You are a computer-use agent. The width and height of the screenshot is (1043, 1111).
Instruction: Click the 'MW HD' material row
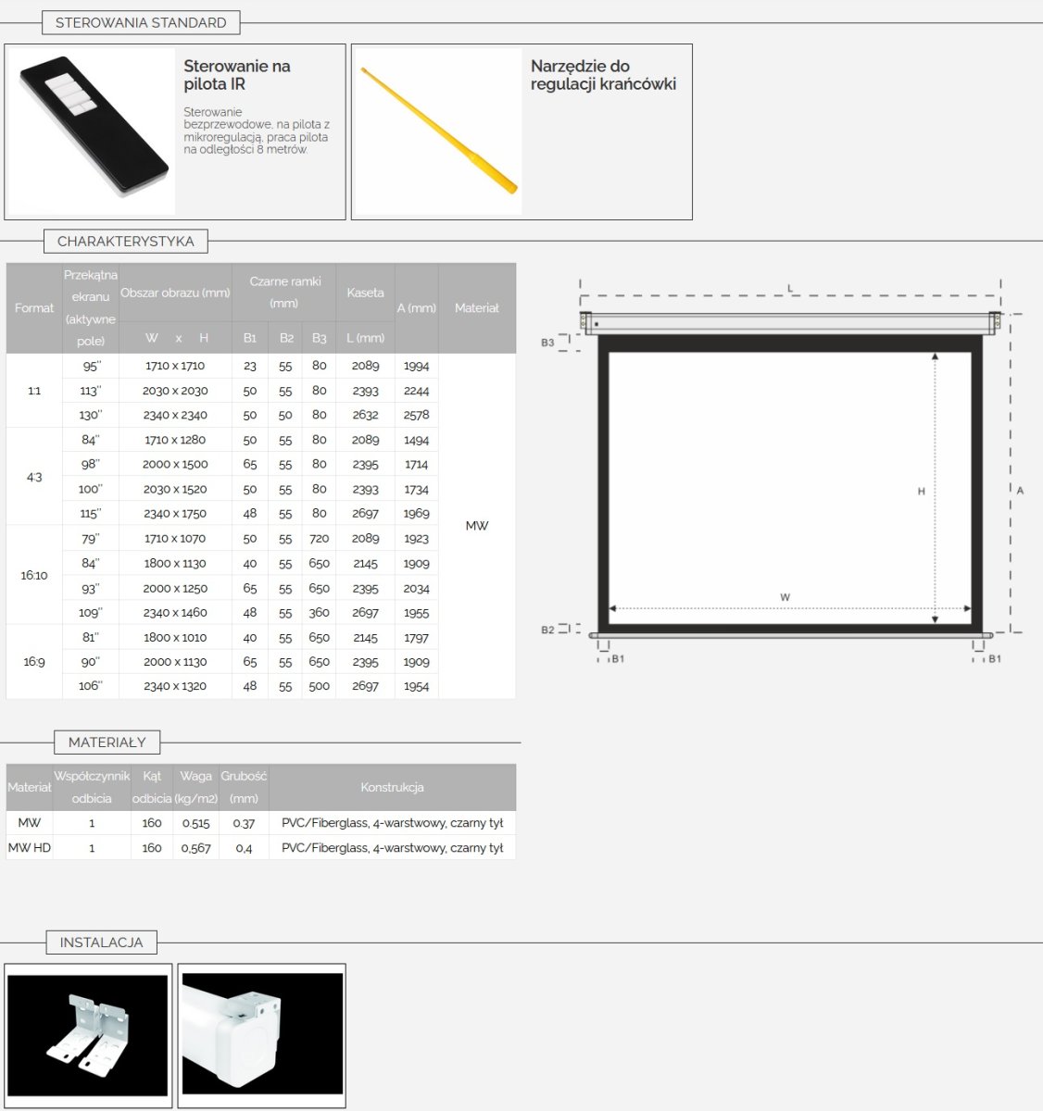point(30,847)
